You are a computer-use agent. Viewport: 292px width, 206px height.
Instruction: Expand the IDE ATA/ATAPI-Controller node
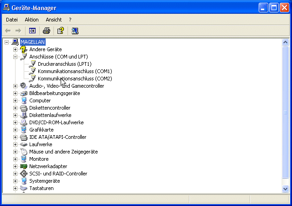coord(15,137)
